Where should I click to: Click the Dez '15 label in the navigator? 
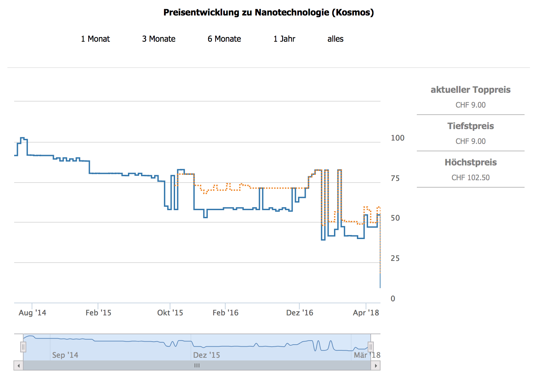point(206,355)
